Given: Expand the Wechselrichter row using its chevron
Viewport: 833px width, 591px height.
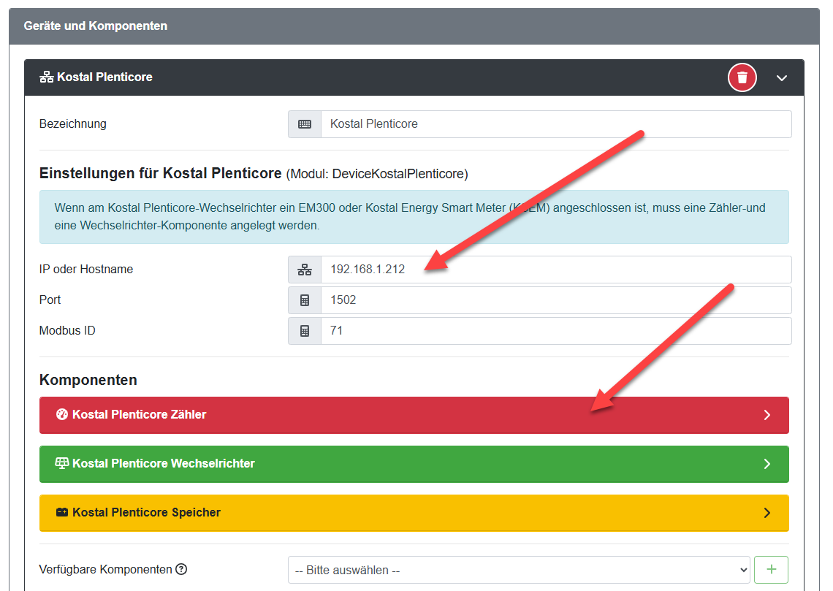Looking at the screenshot, I should (767, 464).
